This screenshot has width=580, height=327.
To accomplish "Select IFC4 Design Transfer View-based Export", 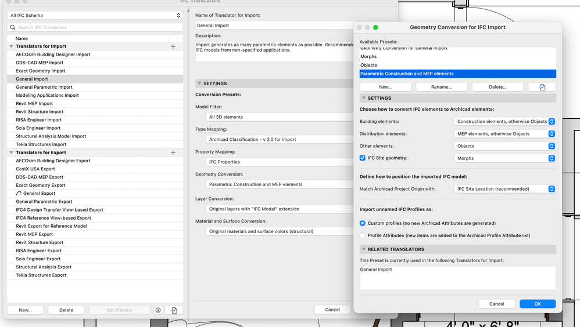I will tap(95, 210).
